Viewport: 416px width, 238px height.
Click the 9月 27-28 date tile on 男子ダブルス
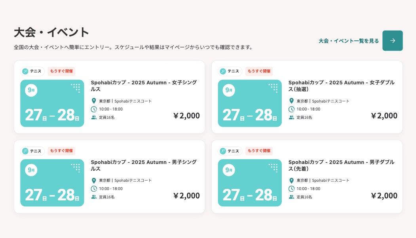pos(250,183)
